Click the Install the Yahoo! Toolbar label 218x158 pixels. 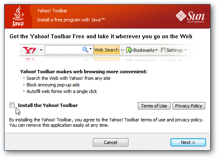tap(48, 105)
